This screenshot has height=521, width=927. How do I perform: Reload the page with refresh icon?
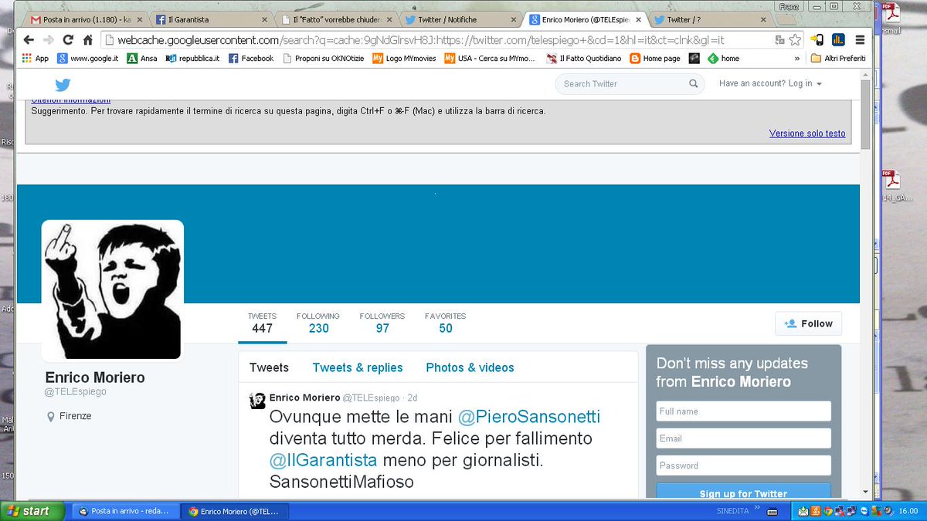coord(69,40)
